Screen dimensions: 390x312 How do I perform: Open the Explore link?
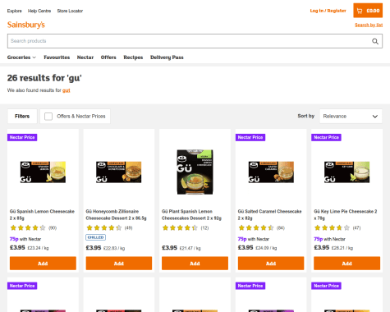(x=15, y=11)
